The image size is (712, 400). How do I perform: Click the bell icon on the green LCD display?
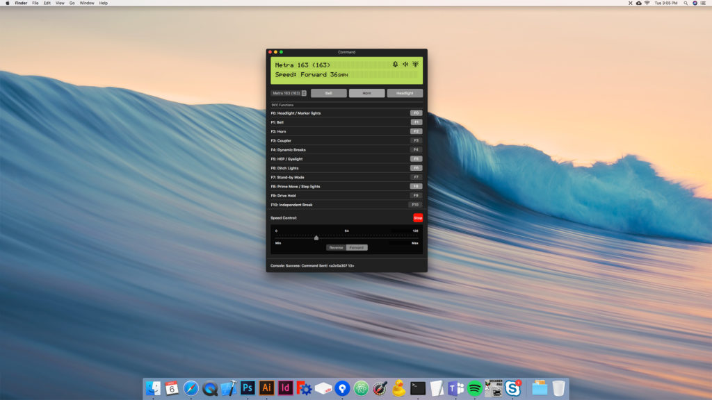(396, 64)
